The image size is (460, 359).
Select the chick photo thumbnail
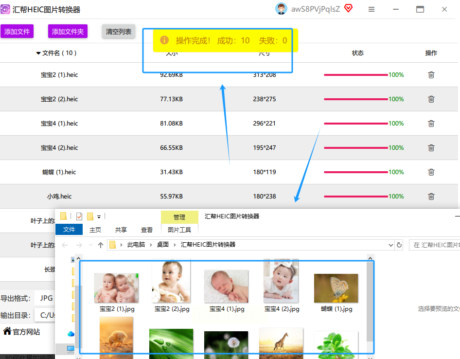click(x=116, y=338)
